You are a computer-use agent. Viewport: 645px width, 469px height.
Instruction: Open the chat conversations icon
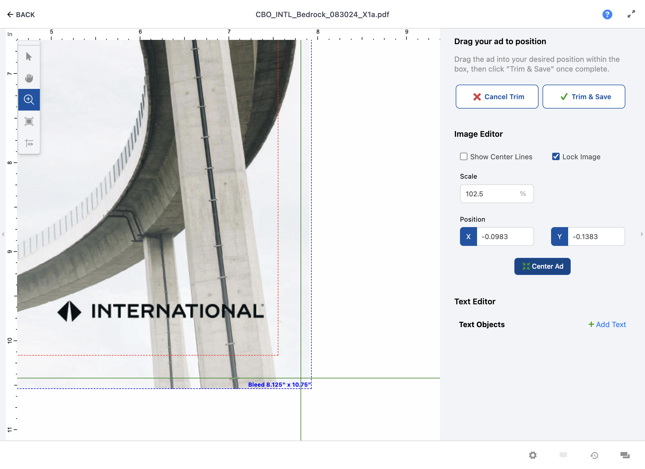[x=625, y=455]
